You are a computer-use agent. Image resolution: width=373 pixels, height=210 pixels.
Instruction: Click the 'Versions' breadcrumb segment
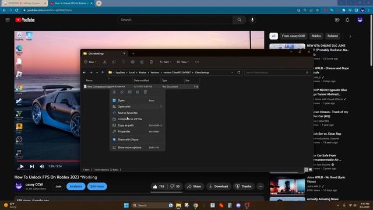coord(155,72)
